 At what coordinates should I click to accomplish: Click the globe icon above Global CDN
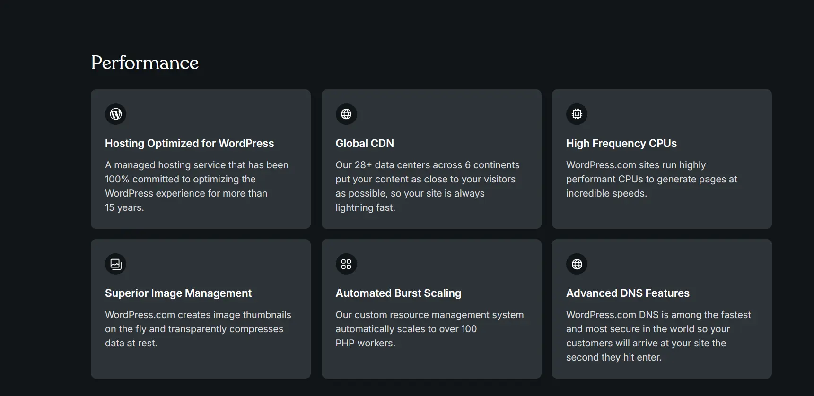click(346, 114)
